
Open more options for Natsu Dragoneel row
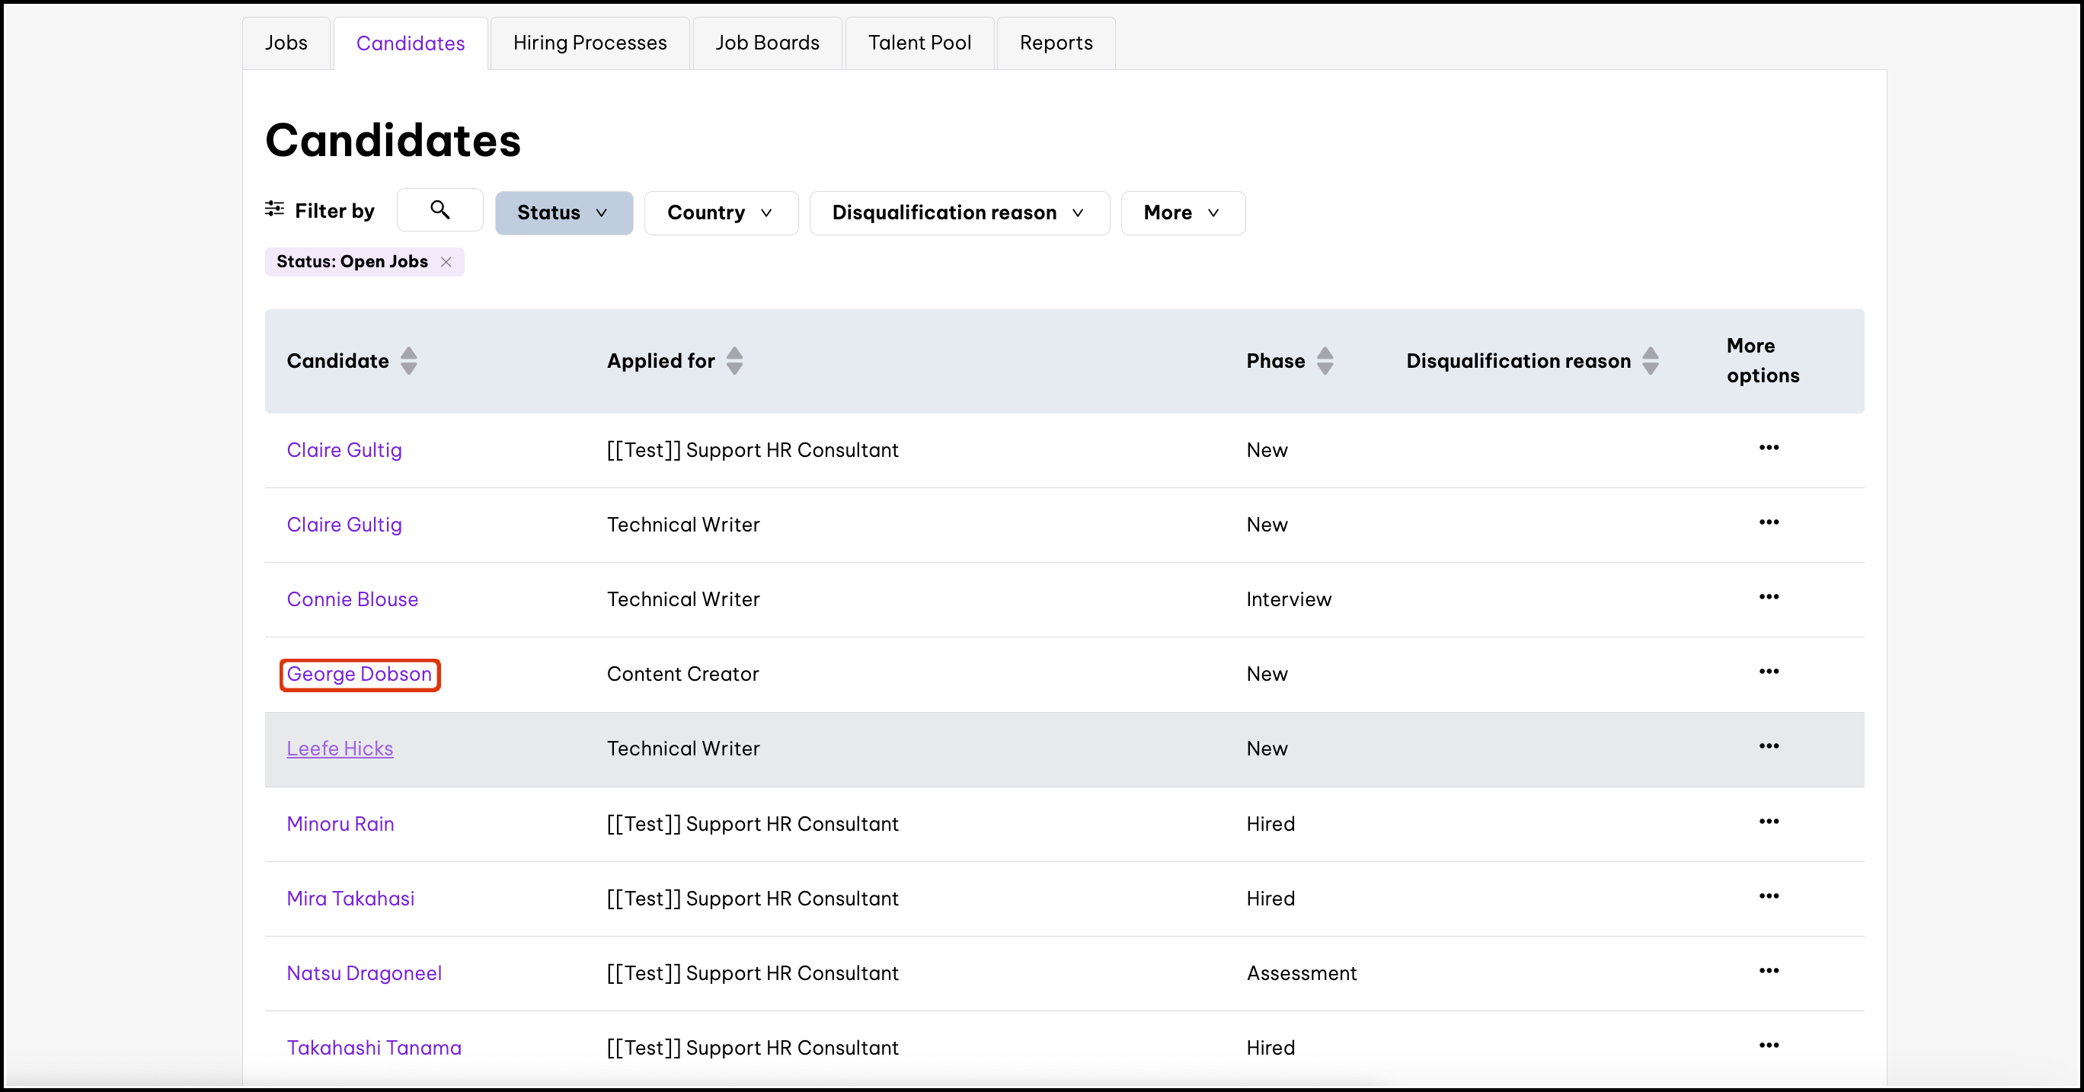pyautogui.click(x=1769, y=971)
